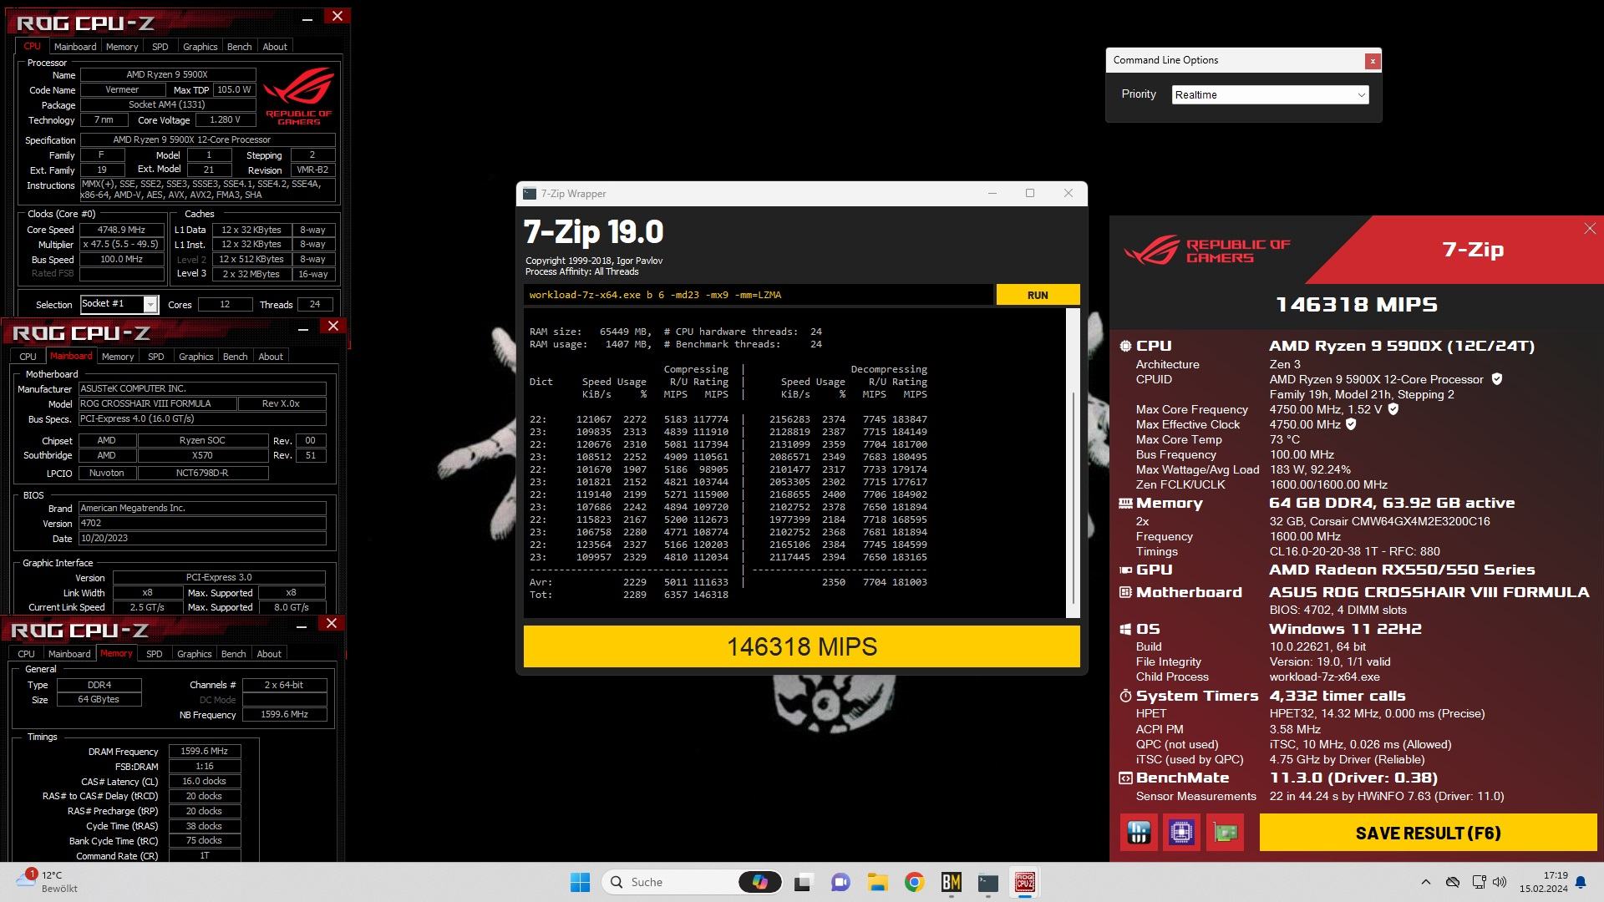Image resolution: width=1604 pixels, height=902 pixels.
Task: Close the 7-Zip Wrapper window
Action: pos(1068,194)
